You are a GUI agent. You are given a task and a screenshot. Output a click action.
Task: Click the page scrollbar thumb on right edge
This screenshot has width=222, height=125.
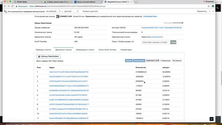(221, 78)
